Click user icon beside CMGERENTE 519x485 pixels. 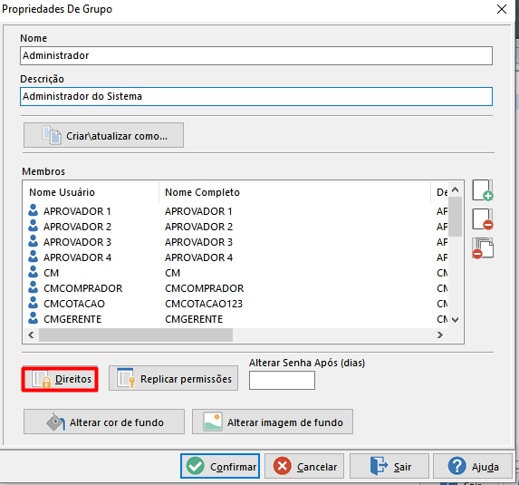[x=33, y=318]
